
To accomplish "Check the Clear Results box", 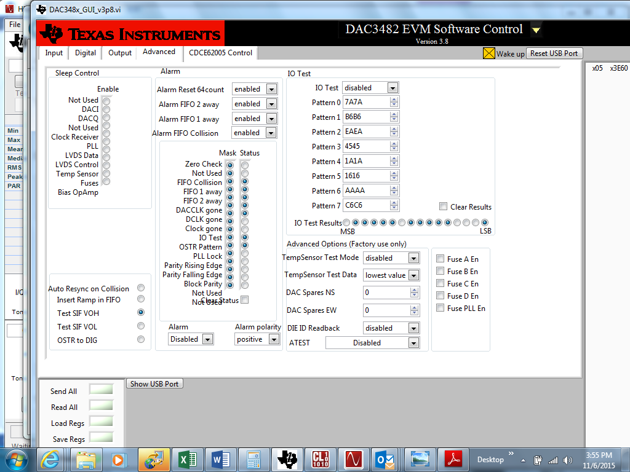I will click(x=443, y=206).
